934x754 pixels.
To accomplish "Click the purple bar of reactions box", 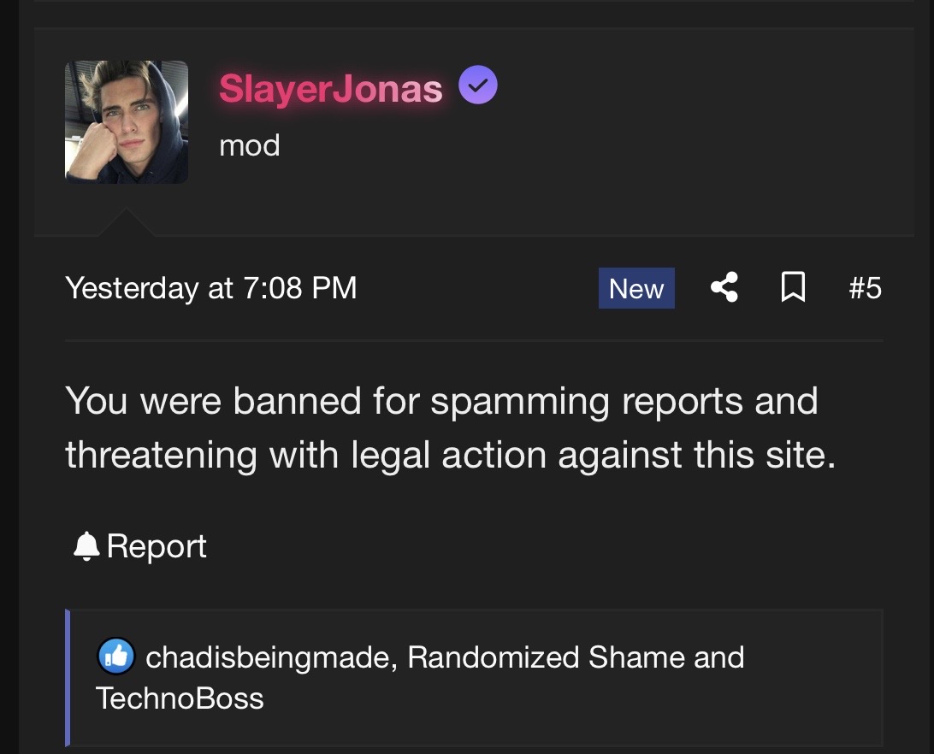I will point(68,677).
